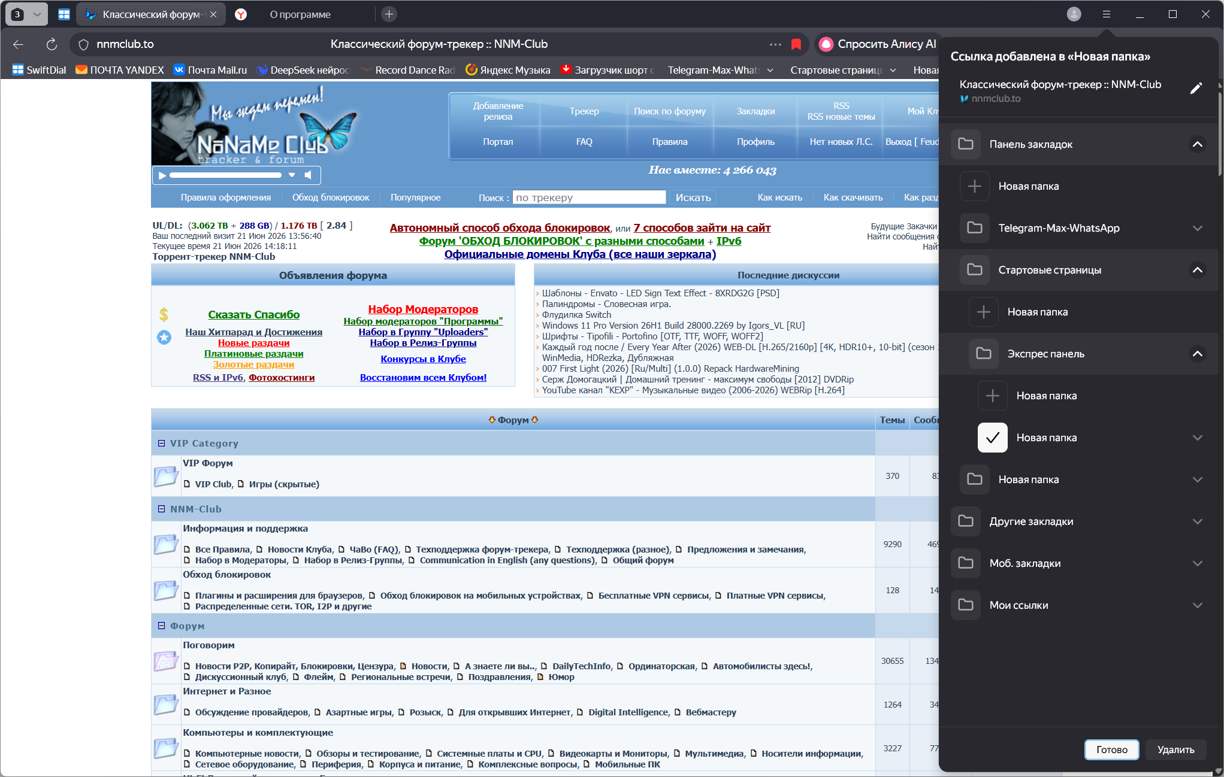Click the account profile avatar icon
Screen dimensions: 1224x777
point(1074,14)
